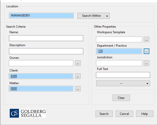
Task: Click the Full Text input box
Action: point(123,75)
